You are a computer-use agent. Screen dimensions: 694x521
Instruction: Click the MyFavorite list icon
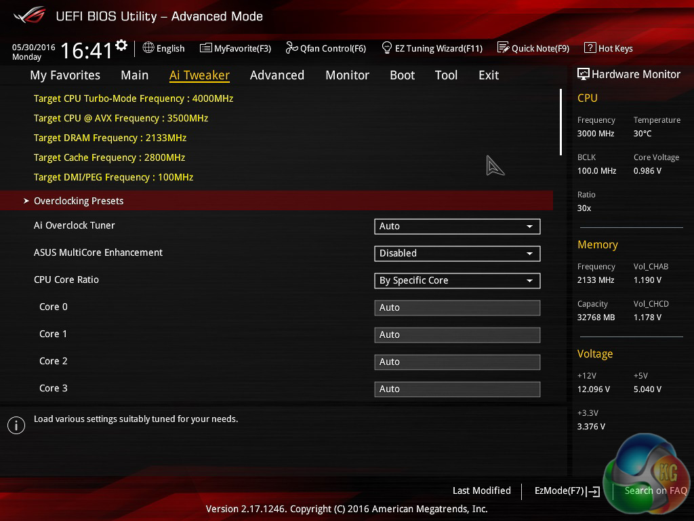coord(205,48)
